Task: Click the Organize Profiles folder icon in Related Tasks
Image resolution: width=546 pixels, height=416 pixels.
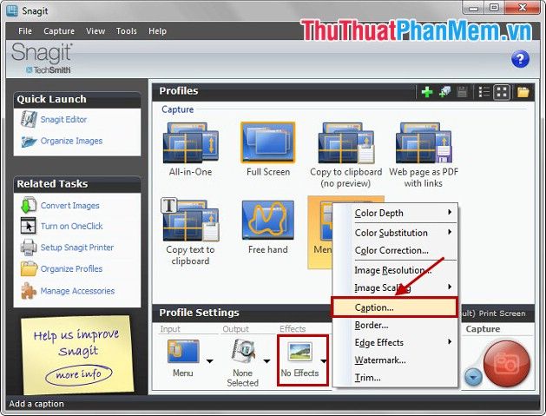Action: [29, 268]
